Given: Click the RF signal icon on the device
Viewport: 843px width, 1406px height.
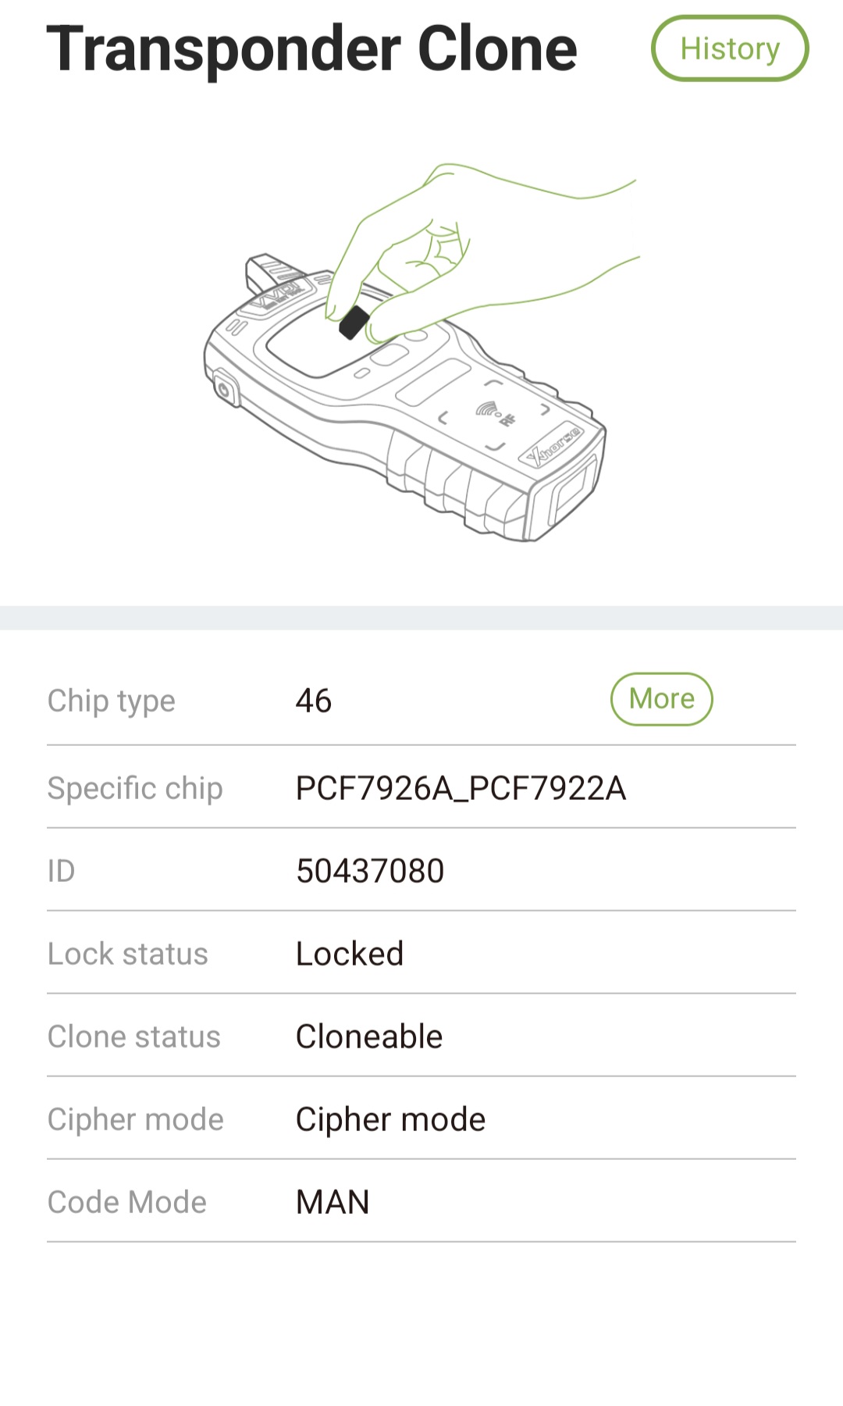Looking at the screenshot, I should click(x=491, y=409).
